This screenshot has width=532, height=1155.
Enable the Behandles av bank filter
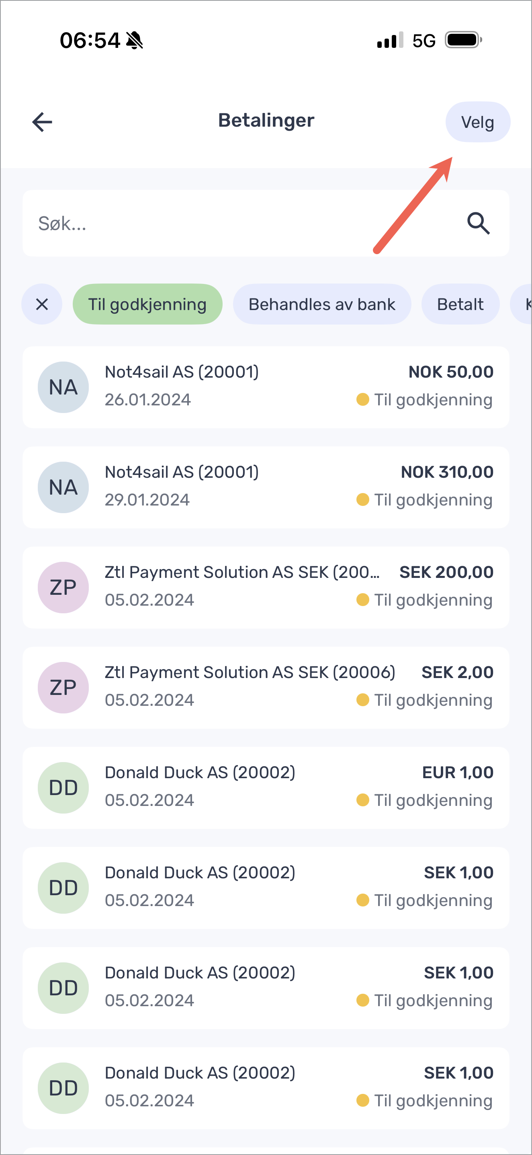(322, 304)
